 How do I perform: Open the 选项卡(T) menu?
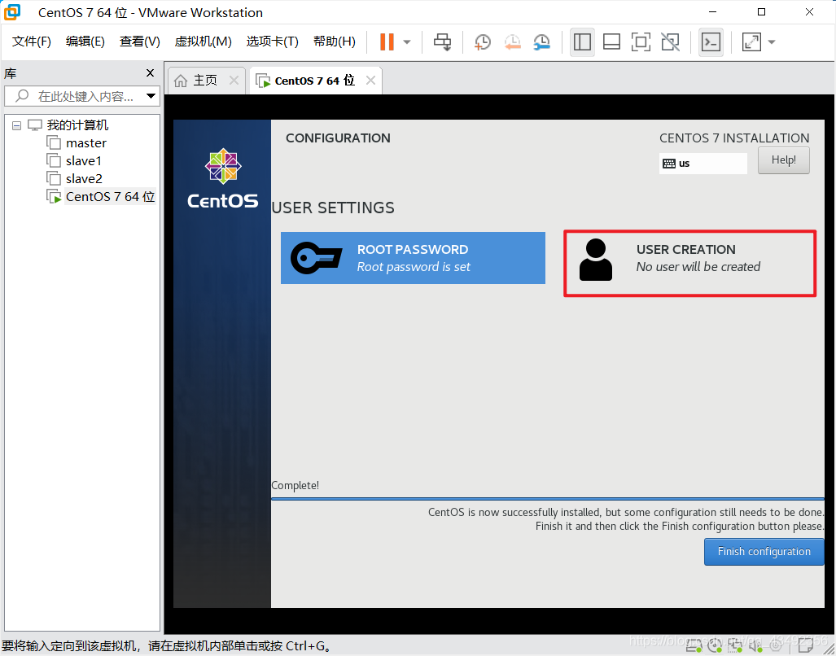click(273, 42)
